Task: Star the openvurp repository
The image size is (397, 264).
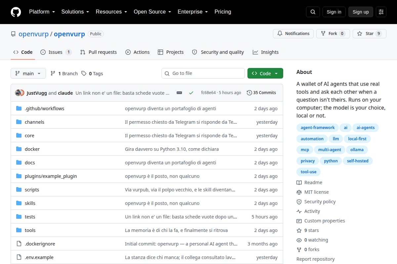Action: pyautogui.click(x=370, y=34)
